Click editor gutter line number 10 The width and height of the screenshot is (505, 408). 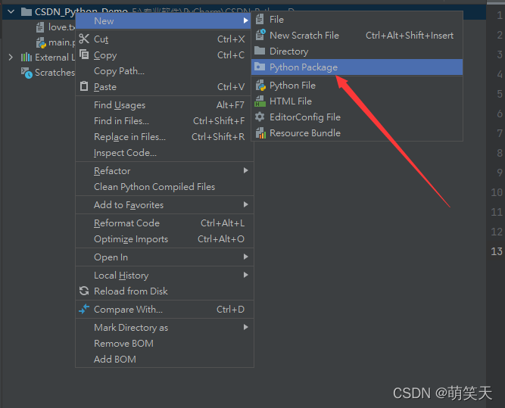point(497,192)
